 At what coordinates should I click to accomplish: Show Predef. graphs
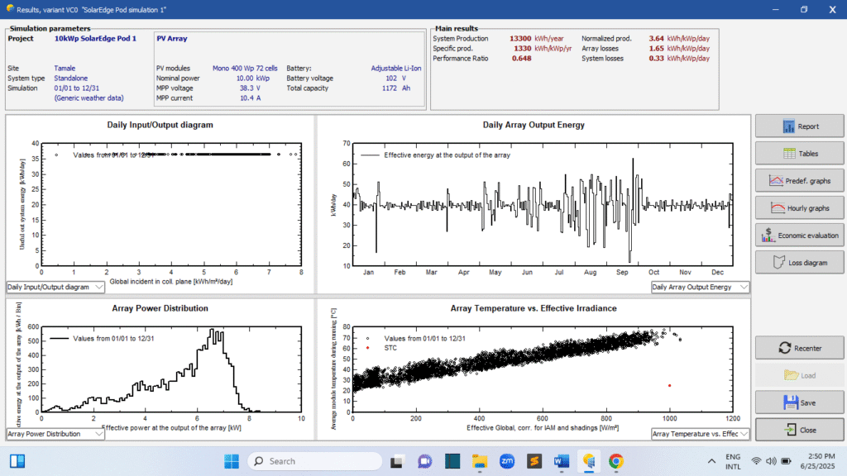[799, 180]
